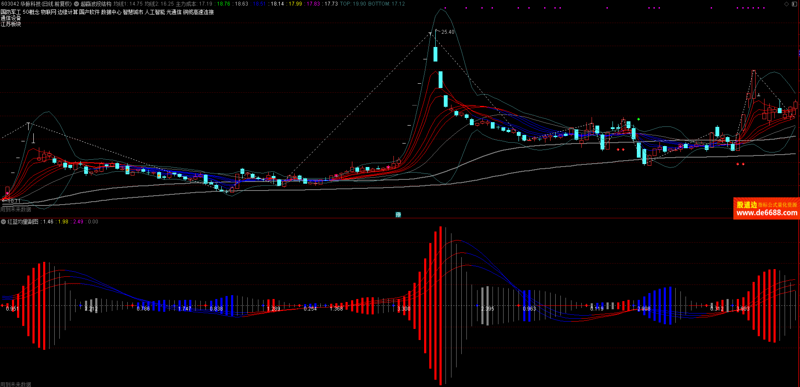This screenshot has height=387, width=800.
Task: Click the 数据中心 concept tag
Action: (x=111, y=12)
